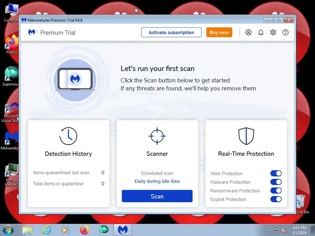The height and width of the screenshot is (236, 315).
Task: Open the help question mark icon
Action: coord(285,32)
